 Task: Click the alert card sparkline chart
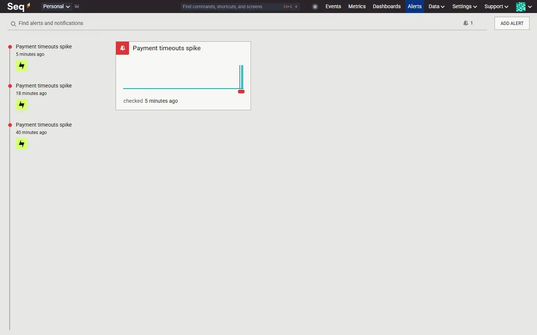(183, 77)
